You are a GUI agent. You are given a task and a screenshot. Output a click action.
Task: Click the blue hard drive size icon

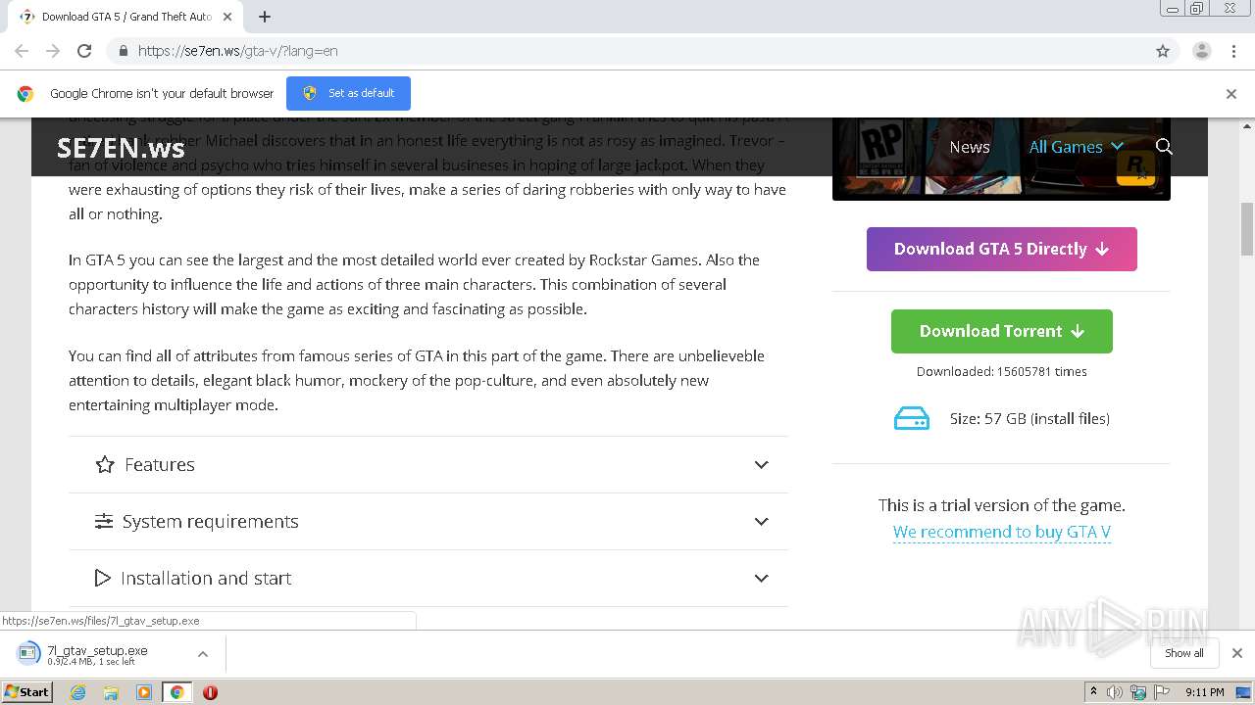pos(912,419)
